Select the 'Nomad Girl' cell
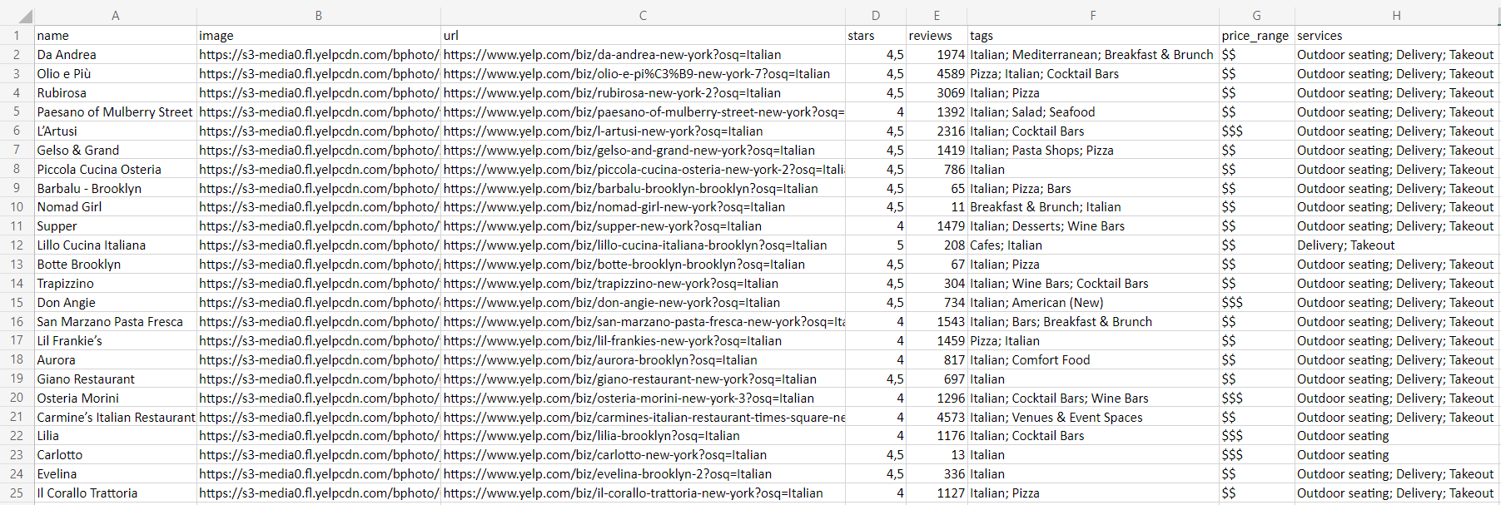1501x505 pixels. click(115, 207)
